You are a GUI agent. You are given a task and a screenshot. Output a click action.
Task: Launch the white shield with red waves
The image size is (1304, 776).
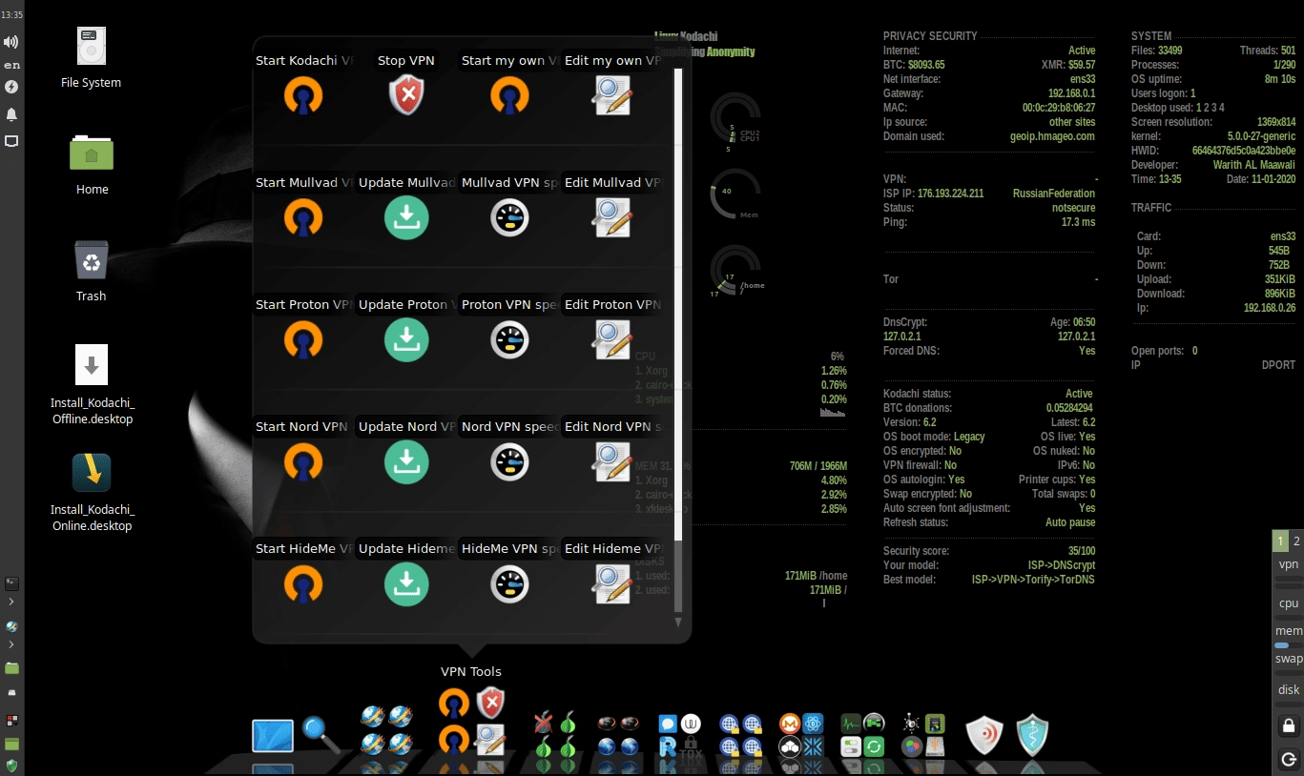tap(984, 735)
